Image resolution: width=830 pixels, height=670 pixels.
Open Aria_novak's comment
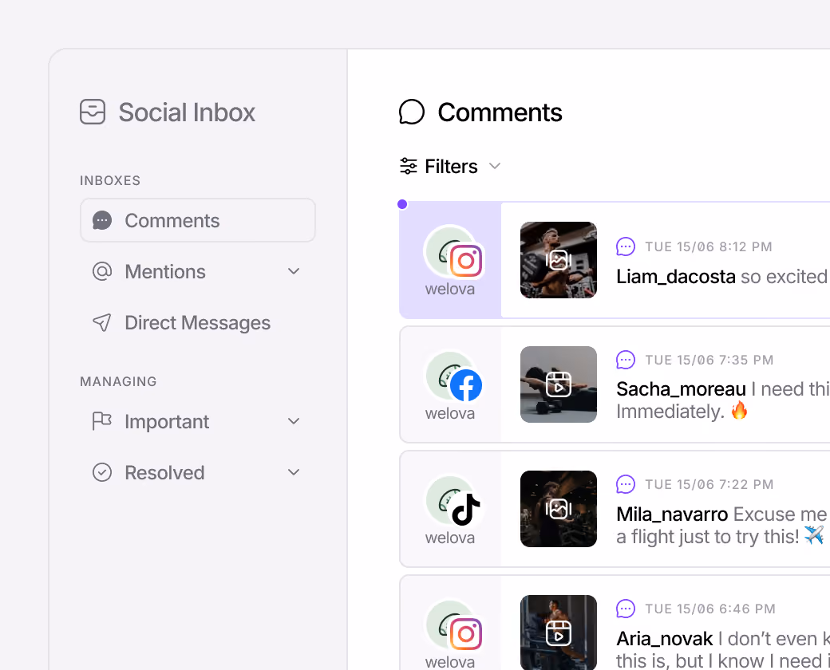(x=615, y=622)
